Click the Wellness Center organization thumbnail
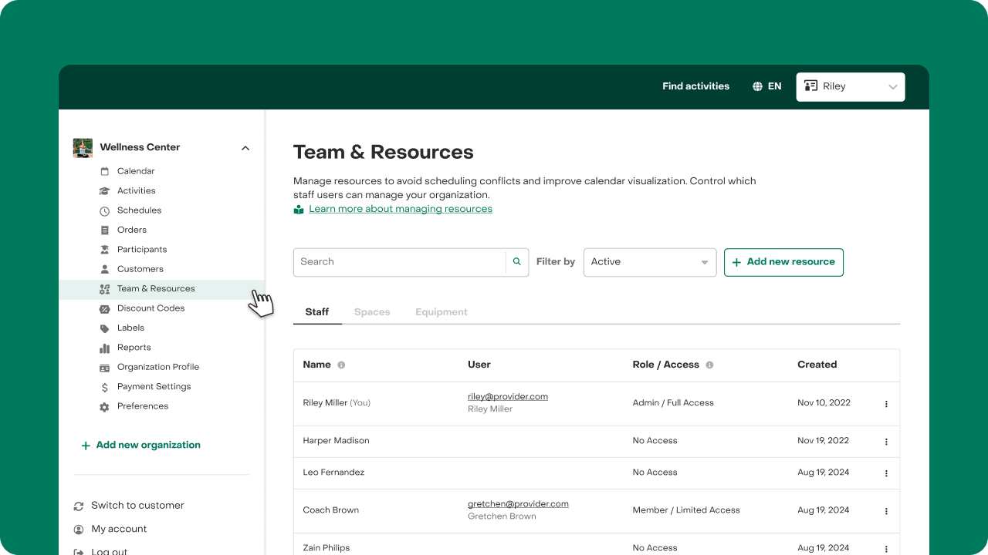 click(x=83, y=148)
